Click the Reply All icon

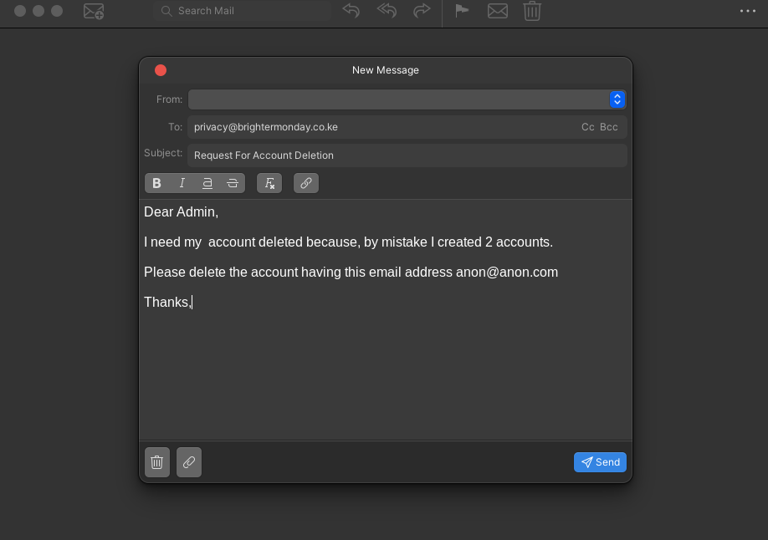pyautogui.click(x=387, y=11)
